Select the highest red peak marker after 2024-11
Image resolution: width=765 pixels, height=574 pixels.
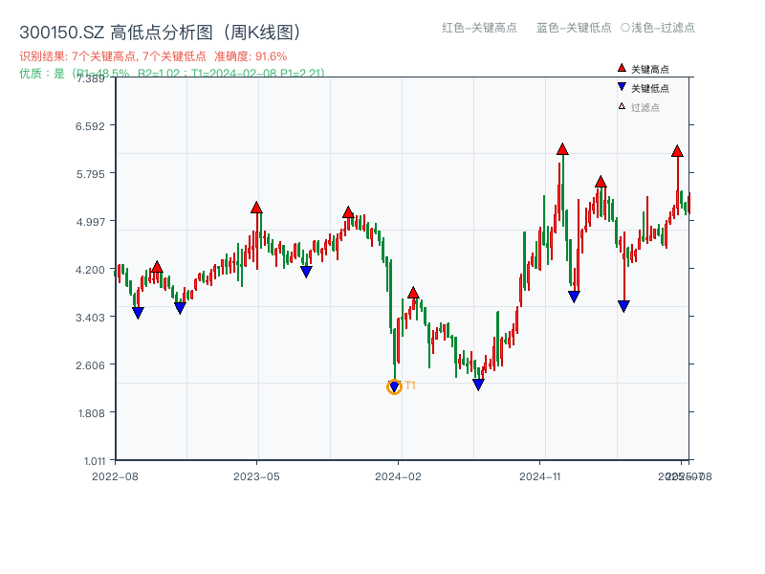click(562, 149)
